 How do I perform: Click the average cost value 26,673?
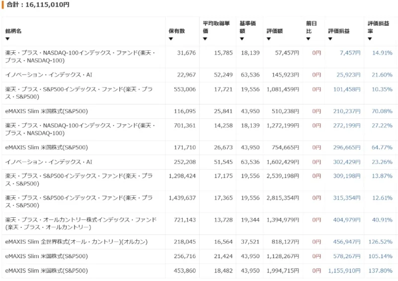[223, 148]
